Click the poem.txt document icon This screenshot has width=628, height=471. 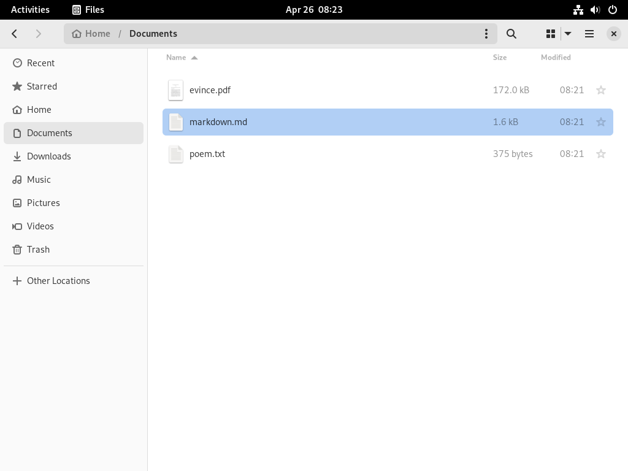[x=175, y=154]
